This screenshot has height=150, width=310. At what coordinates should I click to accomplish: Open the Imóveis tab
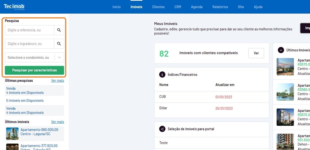coord(136,7)
